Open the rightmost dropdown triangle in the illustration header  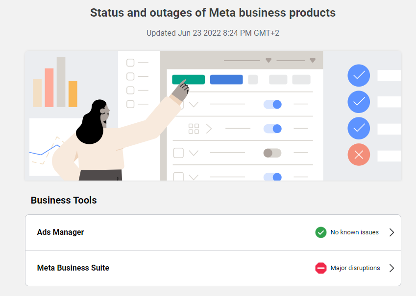pos(313,60)
